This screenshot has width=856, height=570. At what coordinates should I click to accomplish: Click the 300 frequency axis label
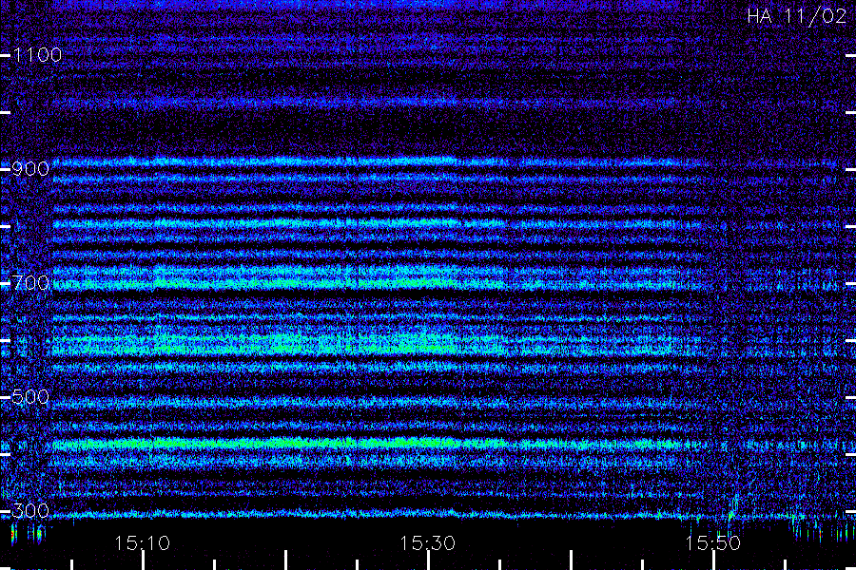point(30,511)
